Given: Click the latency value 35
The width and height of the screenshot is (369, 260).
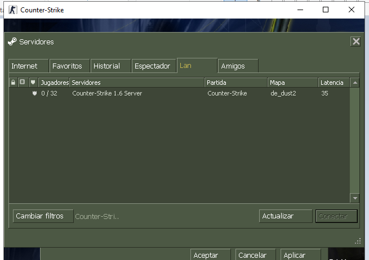Looking at the screenshot, I should click(x=324, y=93).
